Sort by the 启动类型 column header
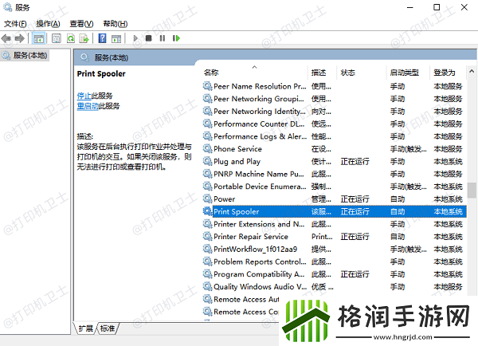478x346 pixels. pyautogui.click(x=405, y=73)
